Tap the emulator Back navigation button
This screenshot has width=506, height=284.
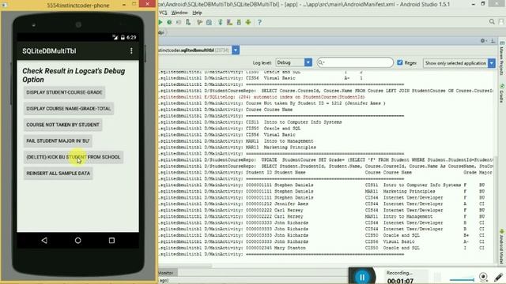(x=44, y=240)
